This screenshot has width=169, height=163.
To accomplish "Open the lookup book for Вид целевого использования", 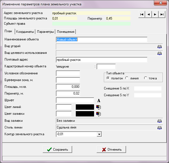I will 159,53.
